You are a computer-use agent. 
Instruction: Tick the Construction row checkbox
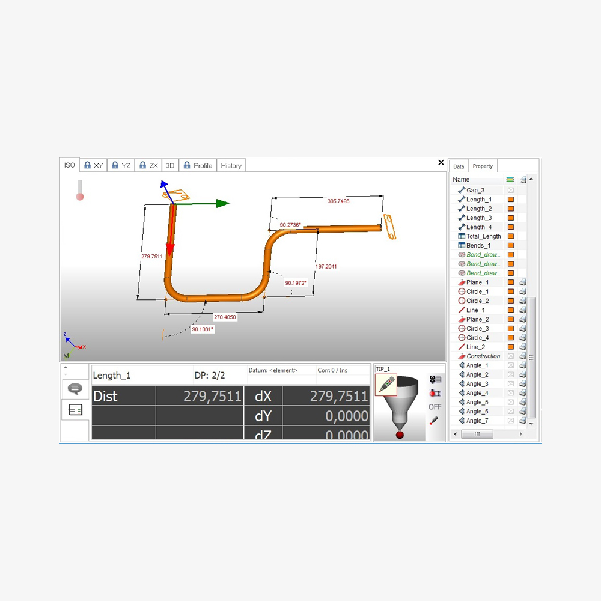511,356
